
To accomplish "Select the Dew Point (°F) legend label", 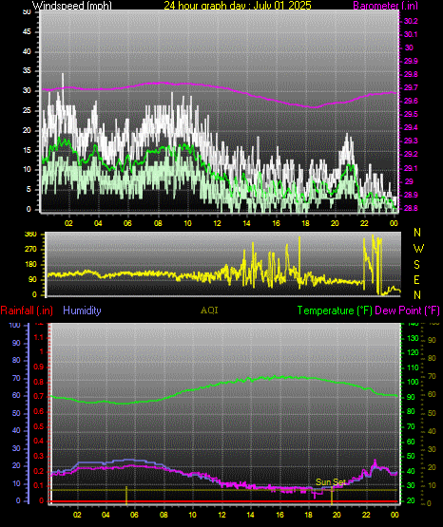I will coord(407,311).
